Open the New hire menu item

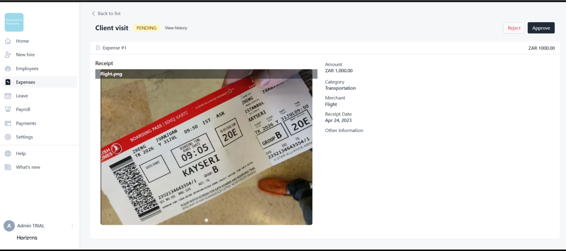(40, 55)
